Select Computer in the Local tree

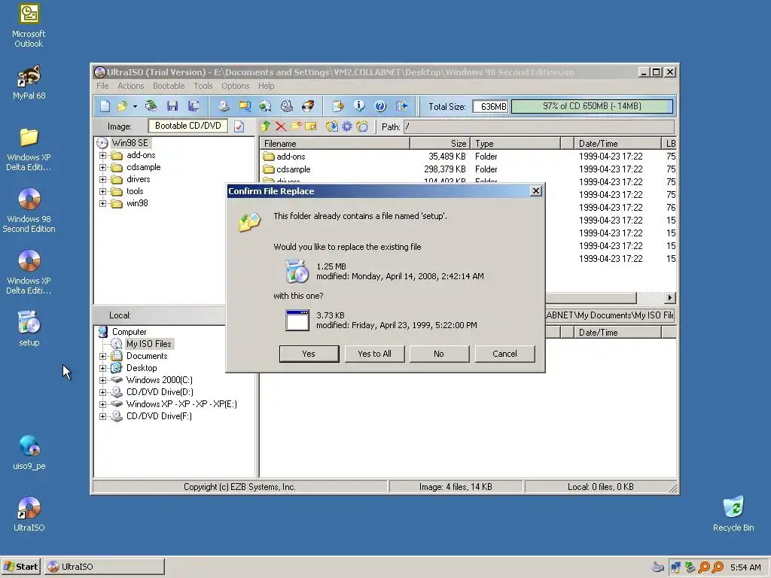pos(129,332)
